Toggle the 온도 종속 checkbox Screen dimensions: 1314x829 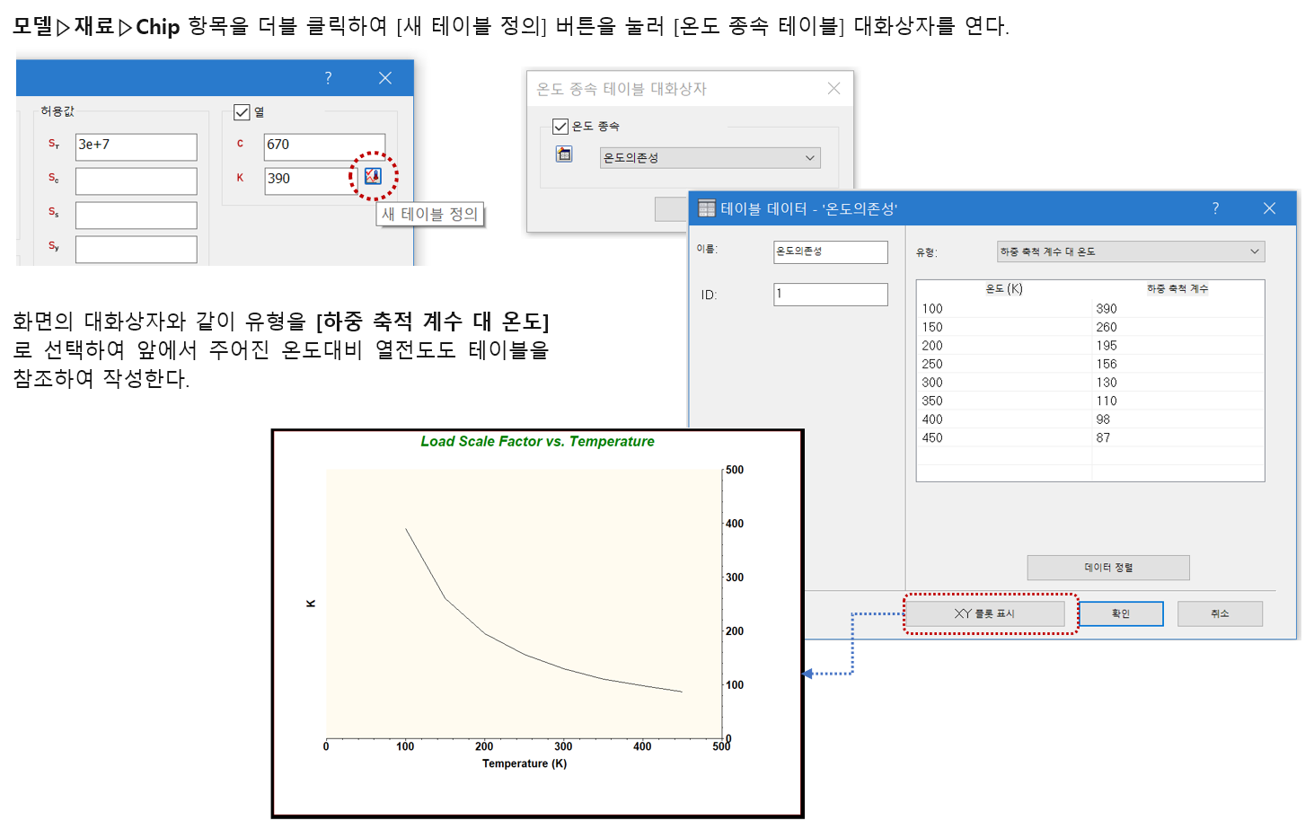coord(560,126)
